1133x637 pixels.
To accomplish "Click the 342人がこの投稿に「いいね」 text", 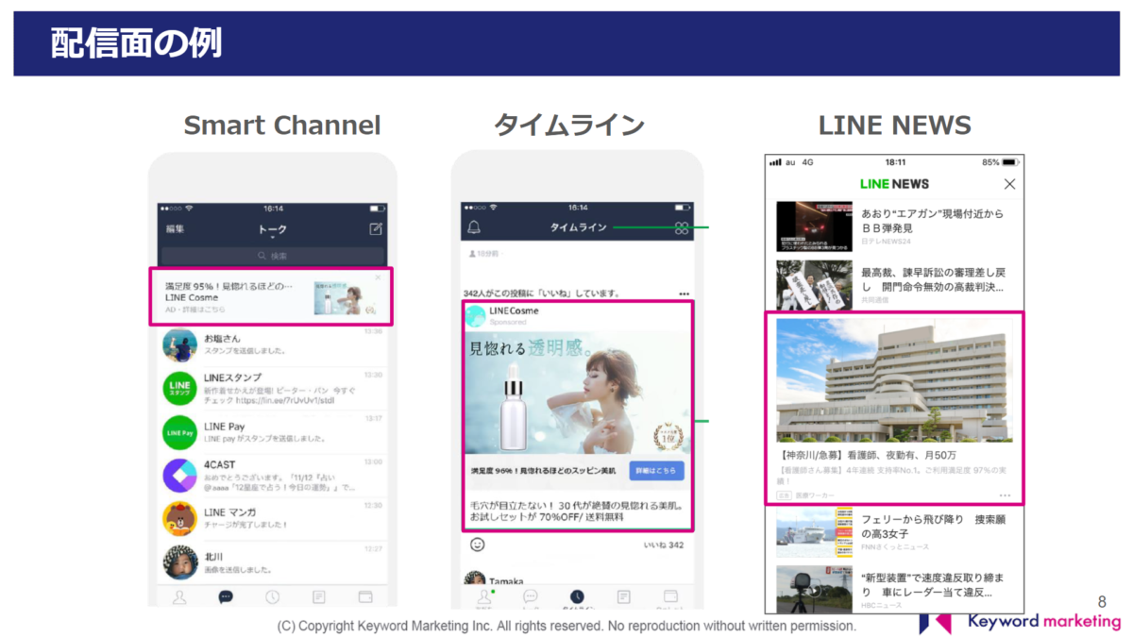I will [541, 293].
